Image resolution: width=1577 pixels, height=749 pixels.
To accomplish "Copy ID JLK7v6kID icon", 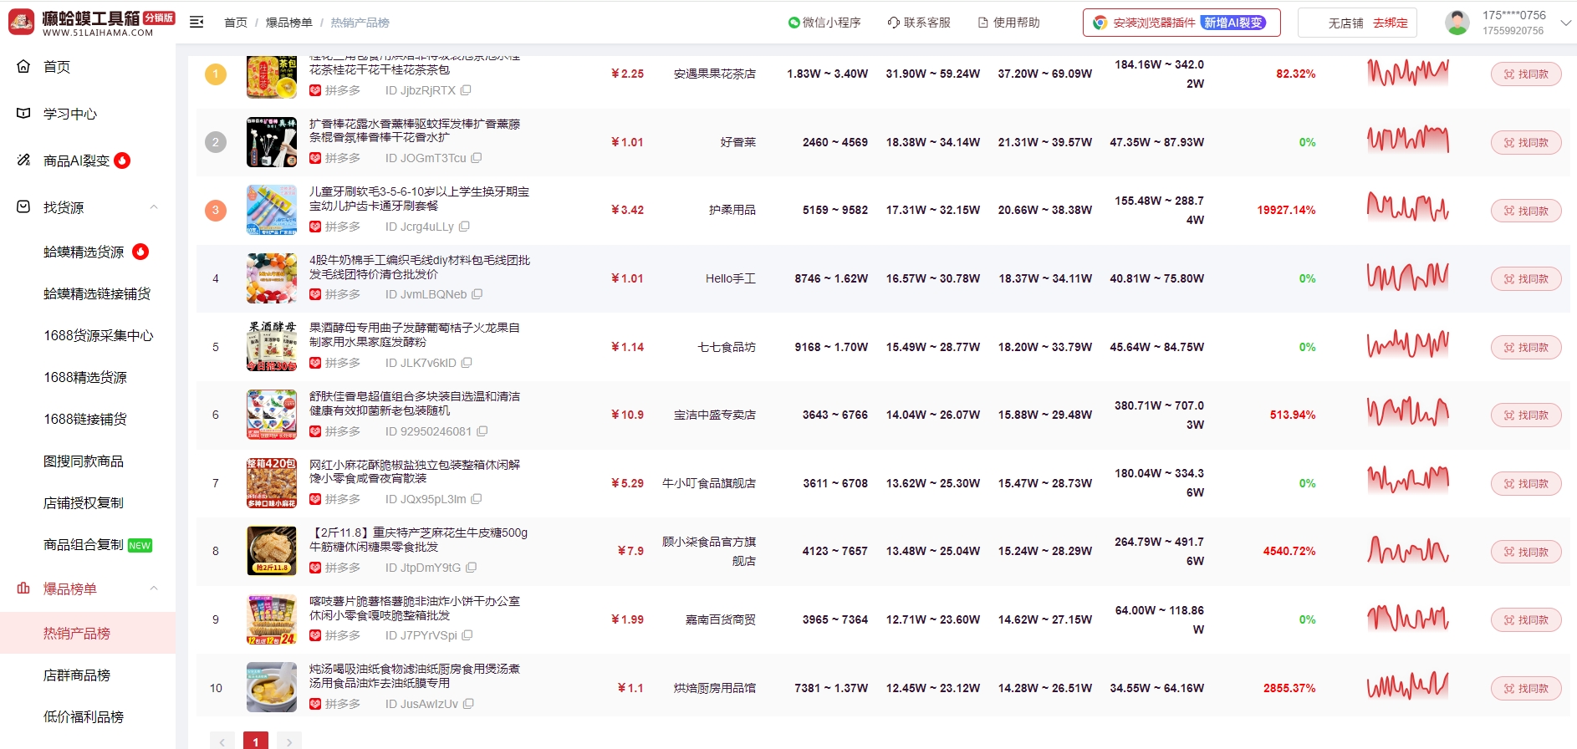I will point(467,363).
